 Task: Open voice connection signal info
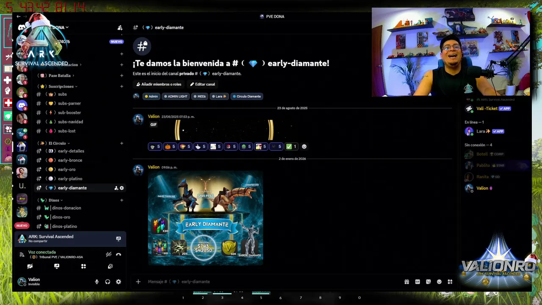point(22,255)
